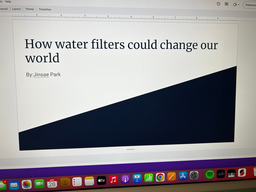256x192 pixels.
Task: Open Photos from the Dock
Action: (x=27, y=184)
